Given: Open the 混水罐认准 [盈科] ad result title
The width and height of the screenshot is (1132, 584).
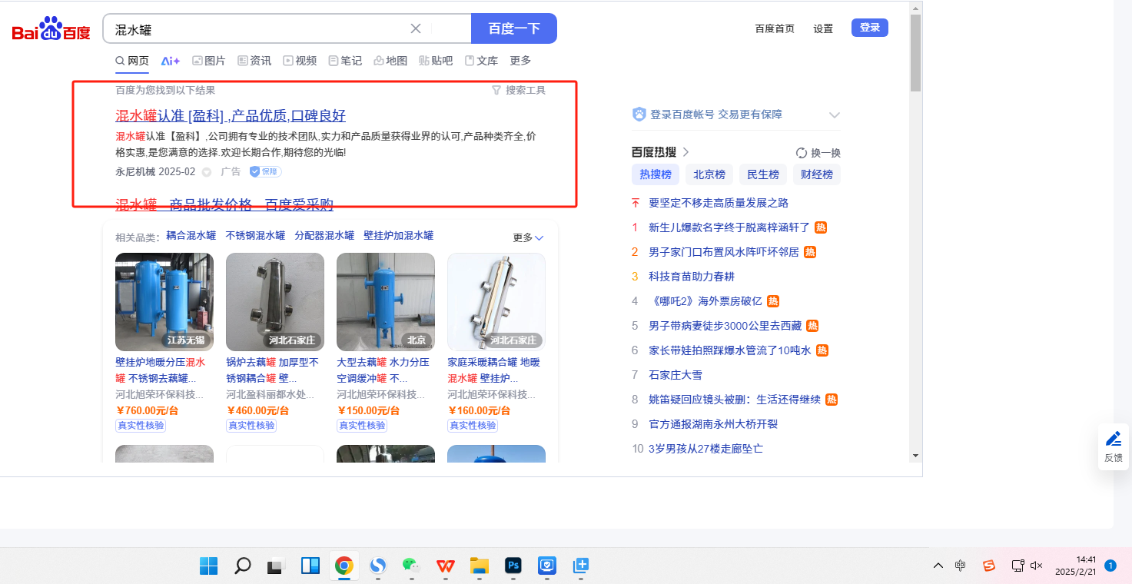Looking at the screenshot, I should point(231,116).
